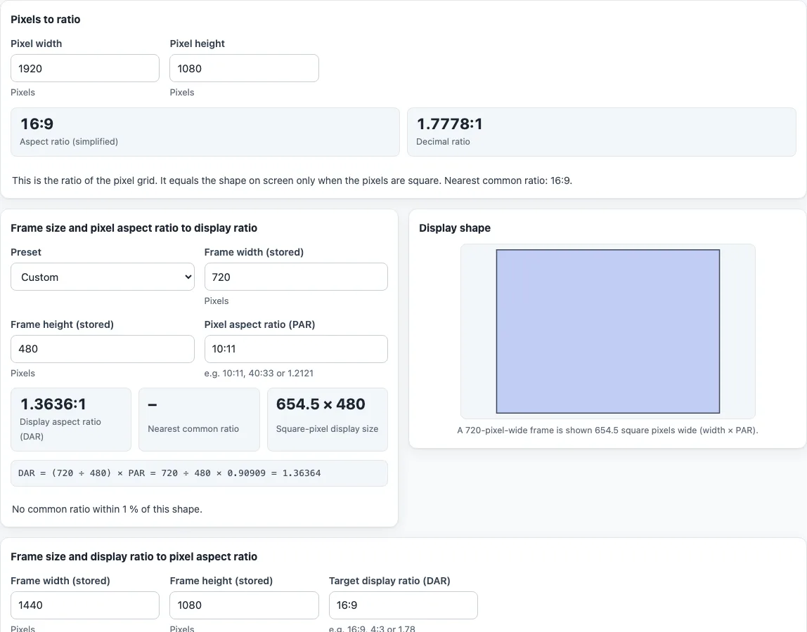
Task: Click the stored Frame height field showing 480
Action: pyautogui.click(x=103, y=349)
